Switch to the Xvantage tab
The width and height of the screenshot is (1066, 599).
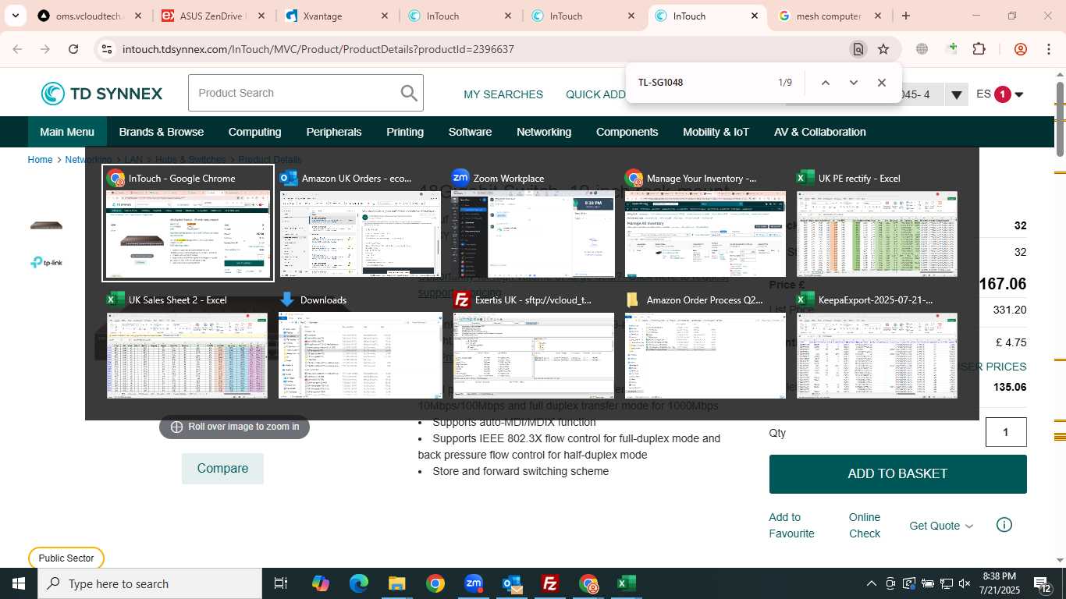point(336,16)
